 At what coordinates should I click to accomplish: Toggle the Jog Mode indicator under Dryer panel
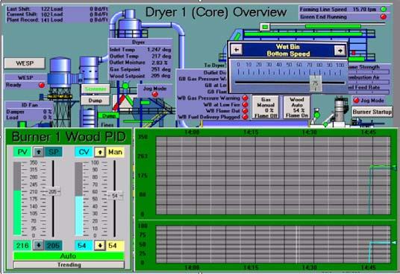coord(154,94)
